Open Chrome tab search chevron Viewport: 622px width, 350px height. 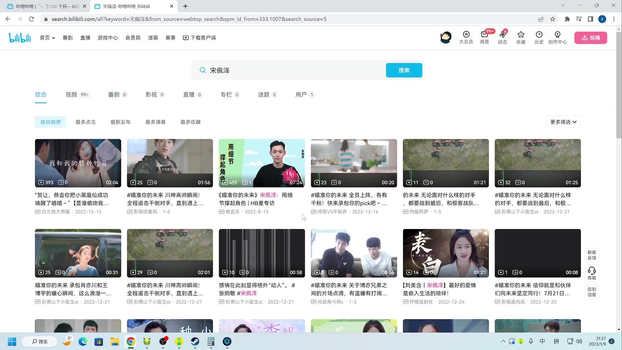pyautogui.click(x=563, y=6)
